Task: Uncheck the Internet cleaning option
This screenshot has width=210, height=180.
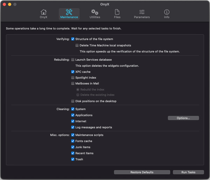Action: point(73,121)
